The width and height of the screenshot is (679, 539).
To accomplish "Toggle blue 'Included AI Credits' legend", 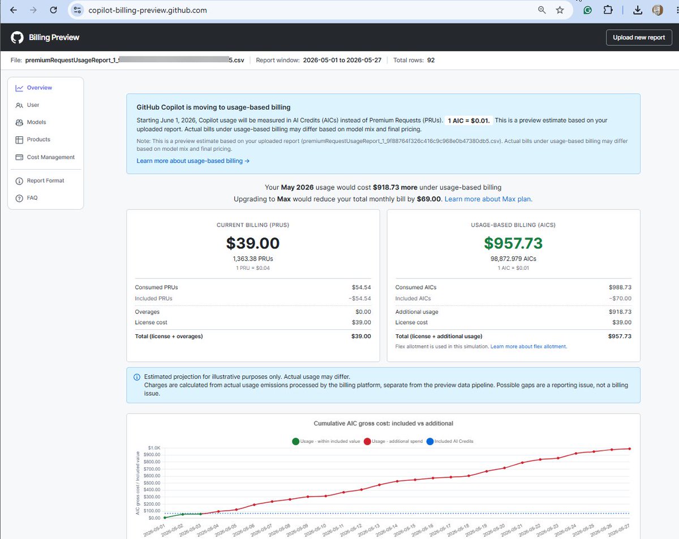I will (450, 441).
